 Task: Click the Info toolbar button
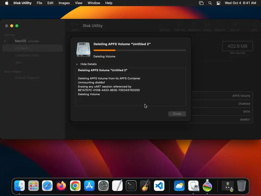point(254,27)
